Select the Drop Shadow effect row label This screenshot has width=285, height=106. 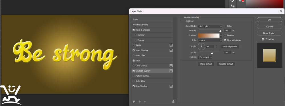(x=141, y=86)
